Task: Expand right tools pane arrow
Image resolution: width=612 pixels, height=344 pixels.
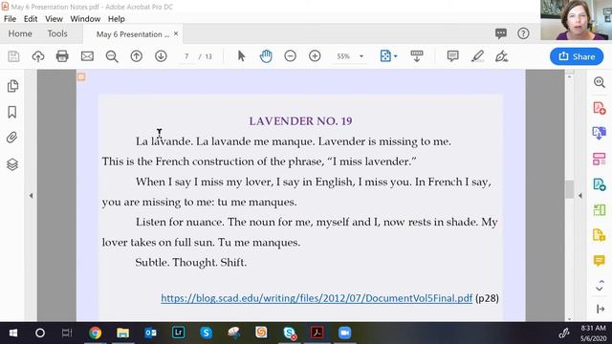Action: (x=580, y=195)
